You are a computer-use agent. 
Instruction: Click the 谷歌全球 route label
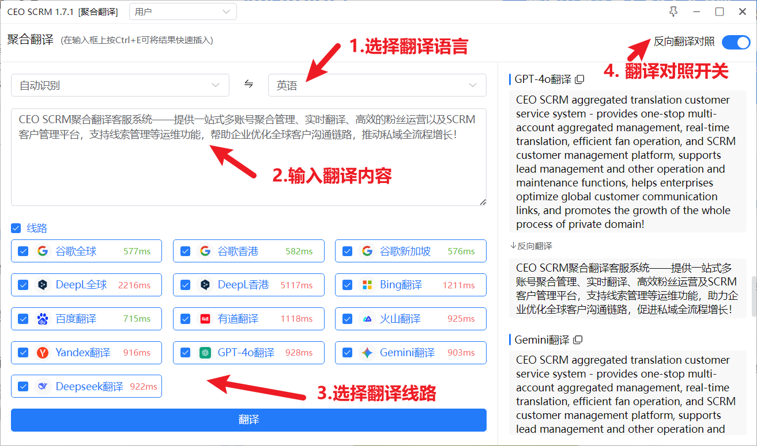coord(76,251)
